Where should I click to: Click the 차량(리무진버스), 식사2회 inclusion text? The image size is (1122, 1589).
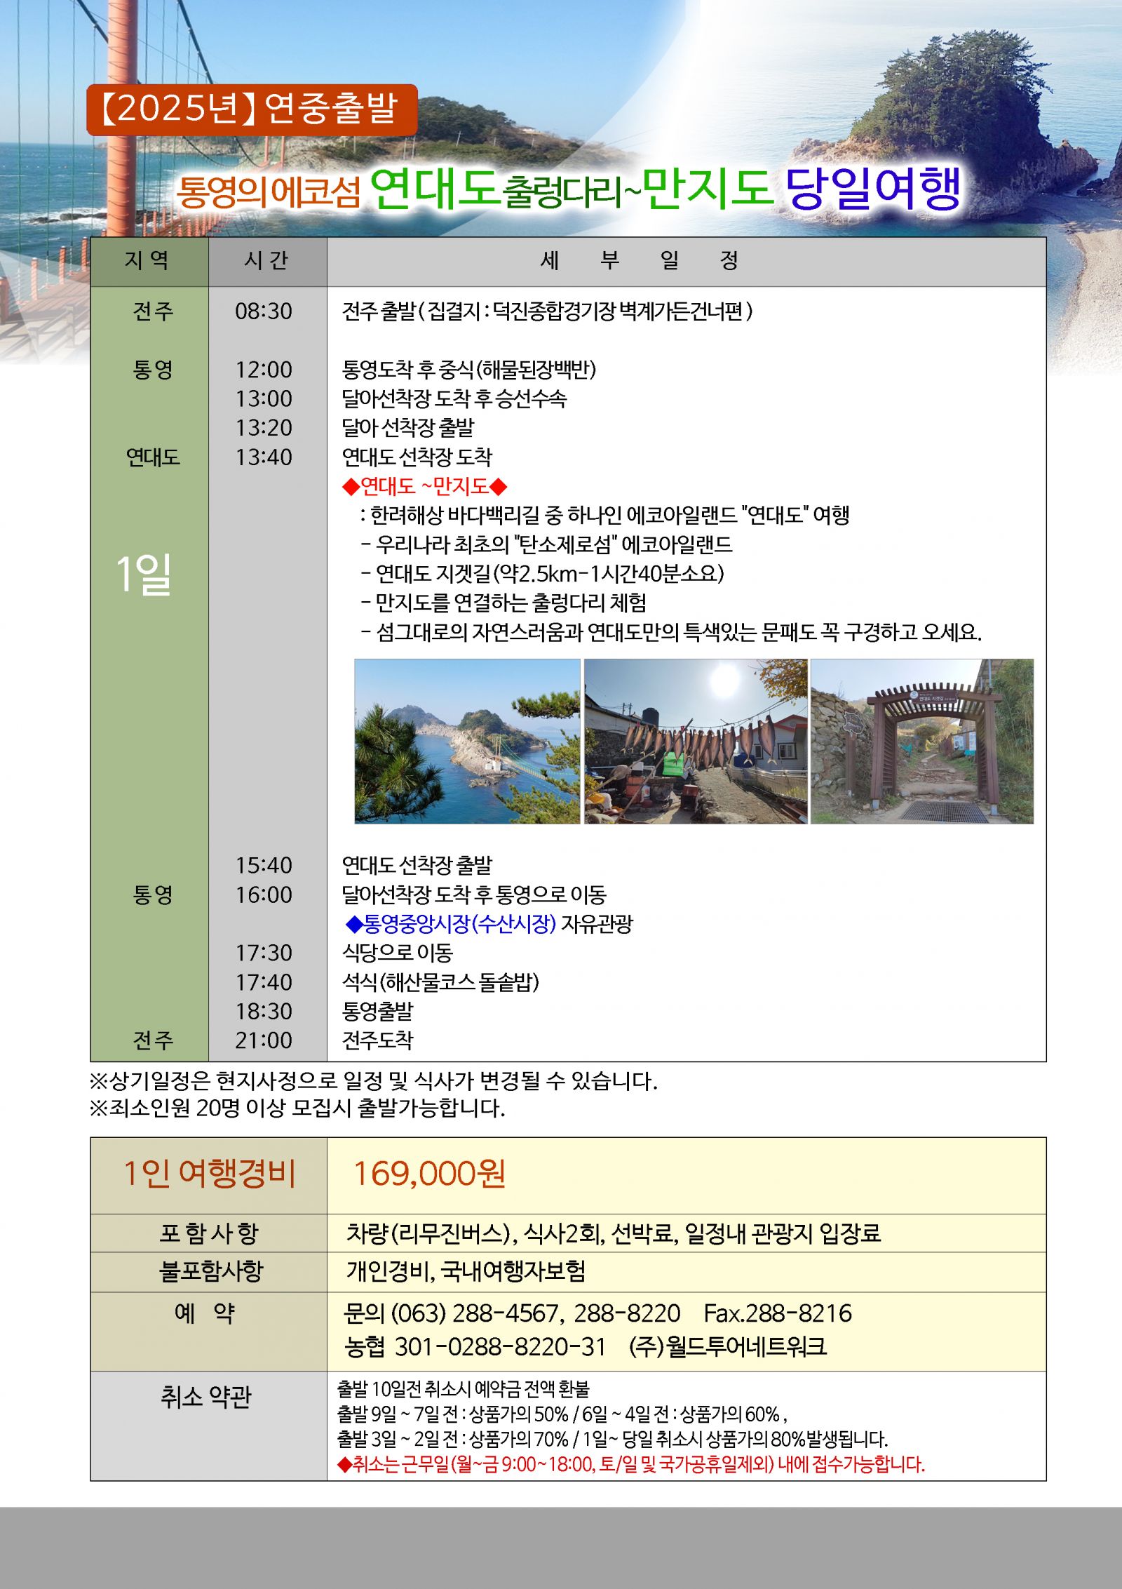click(x=614, y=1234)
